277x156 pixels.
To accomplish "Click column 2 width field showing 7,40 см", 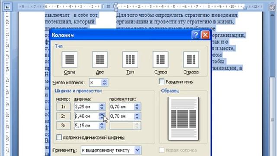I will (87, 116).
